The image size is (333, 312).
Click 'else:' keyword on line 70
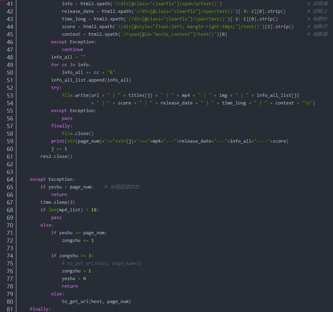47,225
